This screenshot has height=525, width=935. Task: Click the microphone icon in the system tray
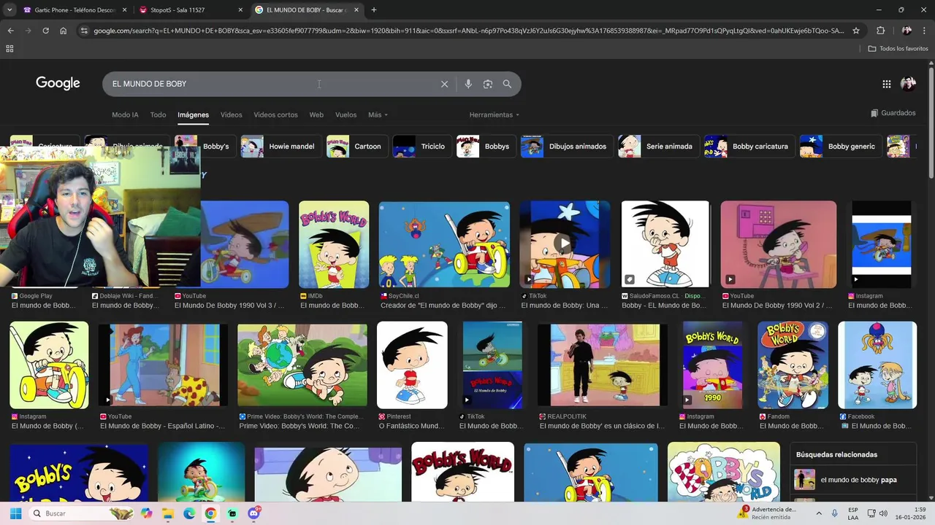click(834, 513)
